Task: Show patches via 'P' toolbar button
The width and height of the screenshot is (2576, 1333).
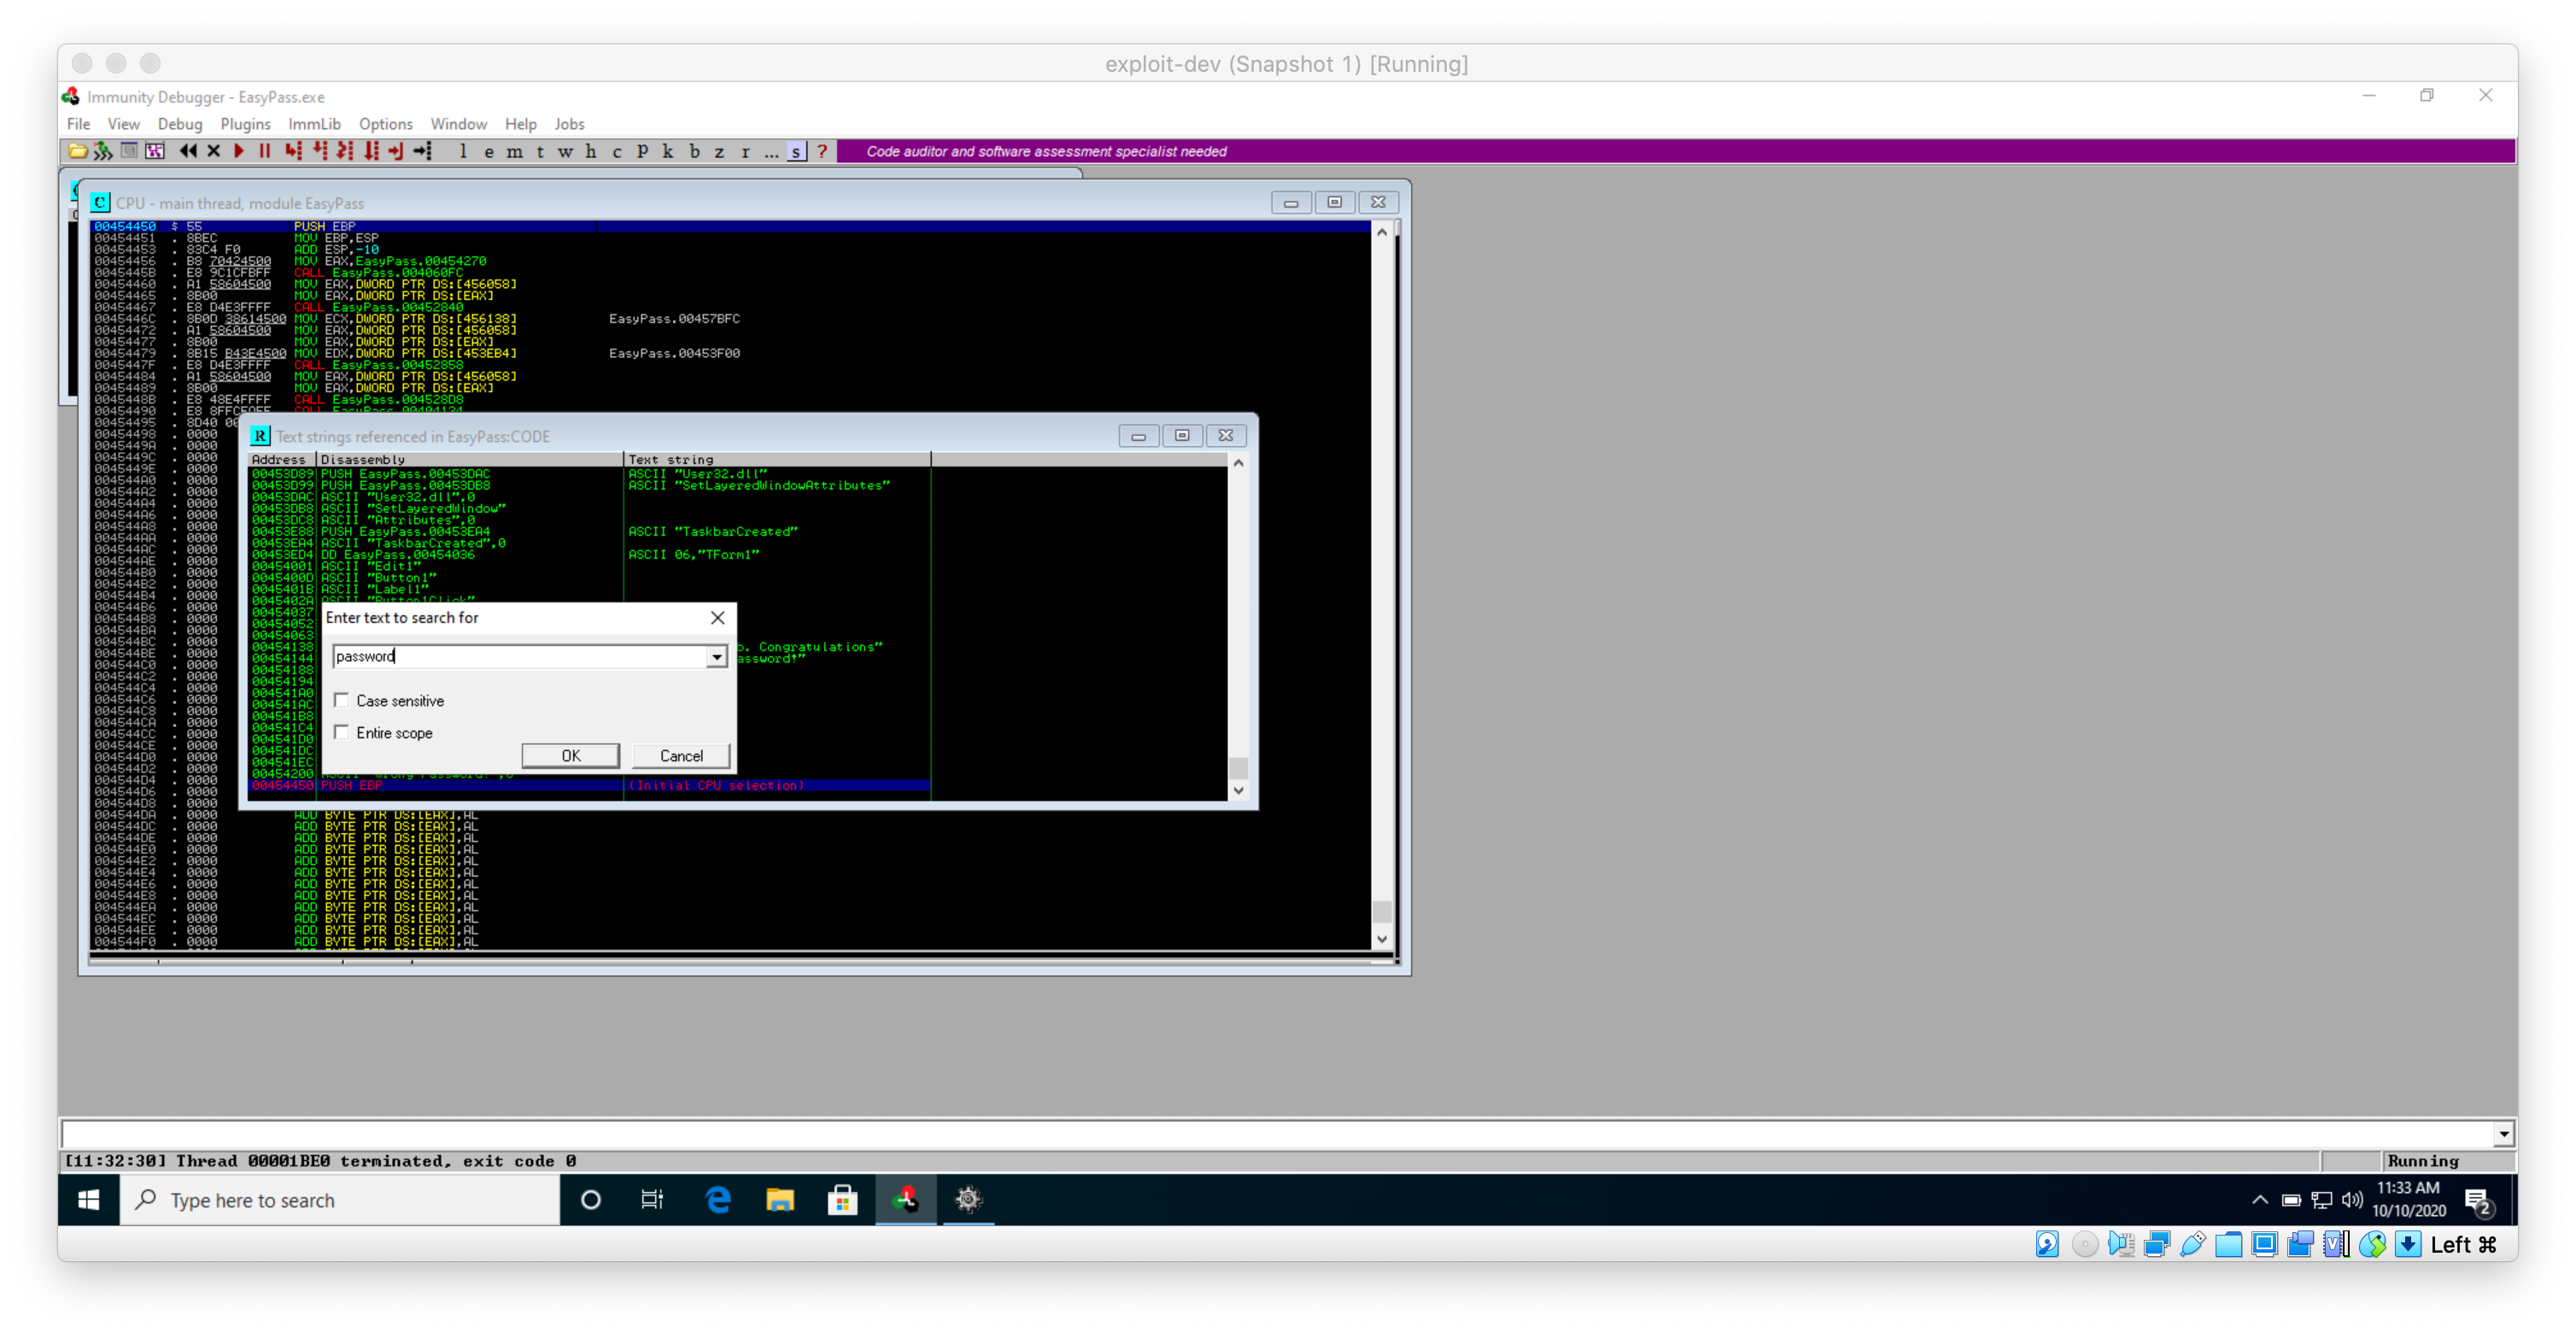Action: pos(642,151)
